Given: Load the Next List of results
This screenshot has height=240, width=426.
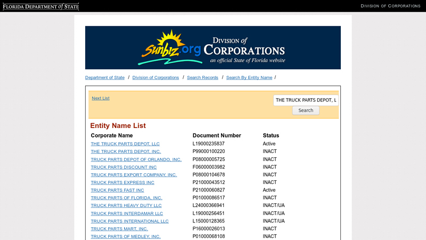Looking at the screenshot, I should (x=101, y=98).
